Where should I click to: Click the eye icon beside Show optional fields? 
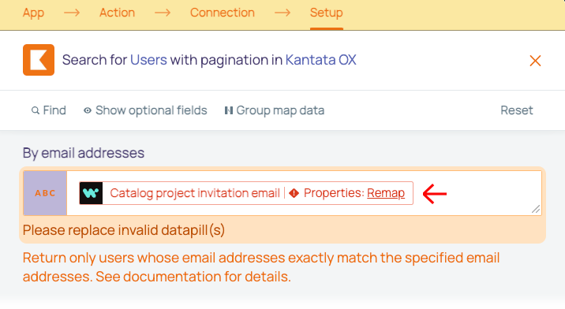(x=88, y=110)
